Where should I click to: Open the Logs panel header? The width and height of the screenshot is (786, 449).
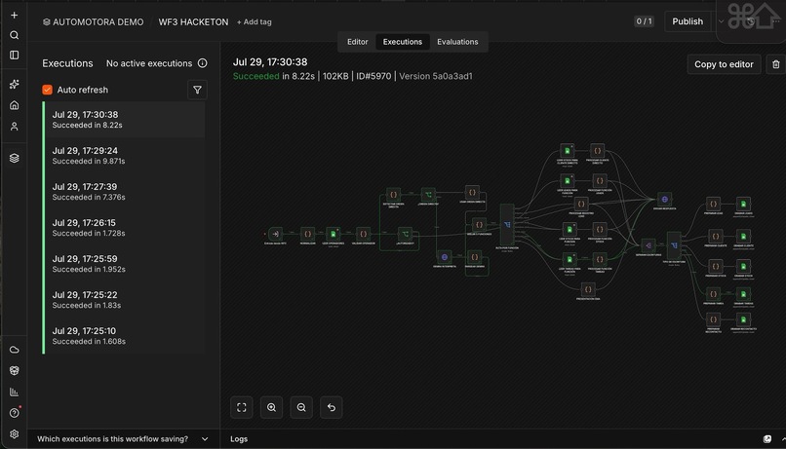(239, 439)
